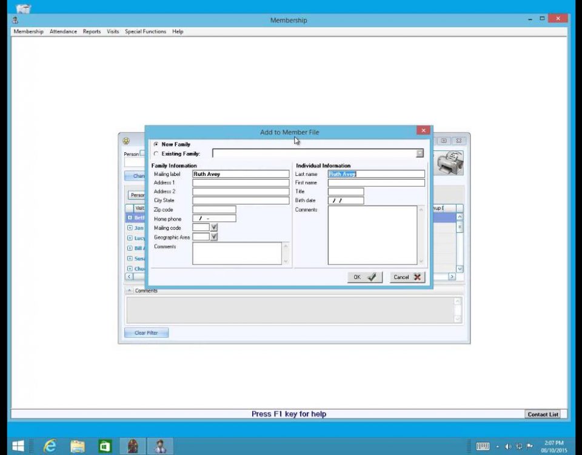The width and height of the screenshot is (582, 455).
Task: Click the Contact List window's title-bar icon
Action: (x=126, y=141)
